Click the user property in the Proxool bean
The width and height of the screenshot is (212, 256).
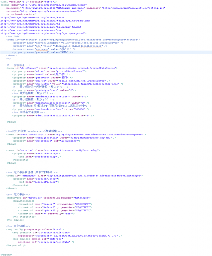click(41, 74)
